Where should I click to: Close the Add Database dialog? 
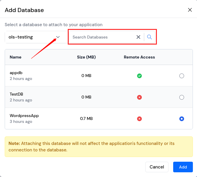[190, 10]
